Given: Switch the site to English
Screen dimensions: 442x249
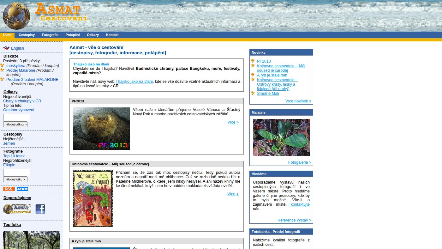Looking at the screenshot, I should point(17,48).
